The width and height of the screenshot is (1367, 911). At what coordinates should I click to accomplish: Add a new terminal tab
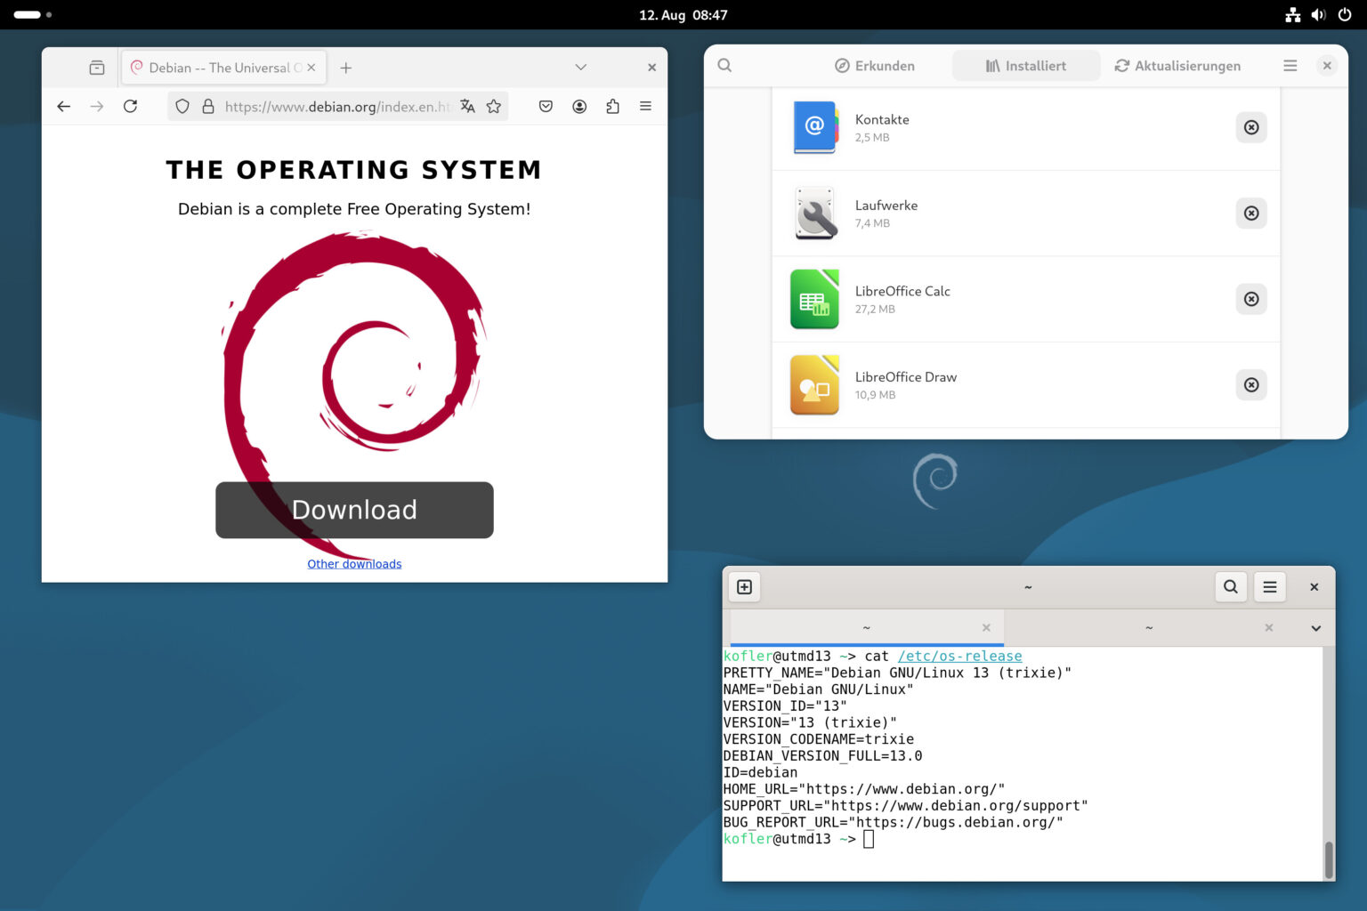point(745,586)
